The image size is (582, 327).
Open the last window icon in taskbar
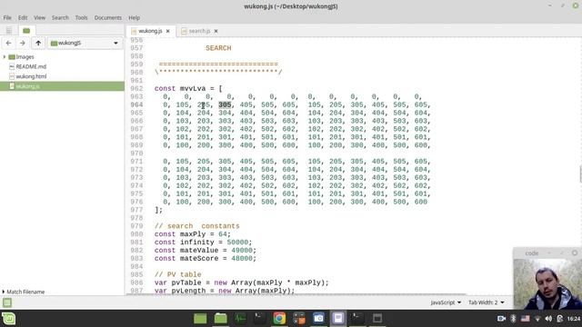pos(377,319)
